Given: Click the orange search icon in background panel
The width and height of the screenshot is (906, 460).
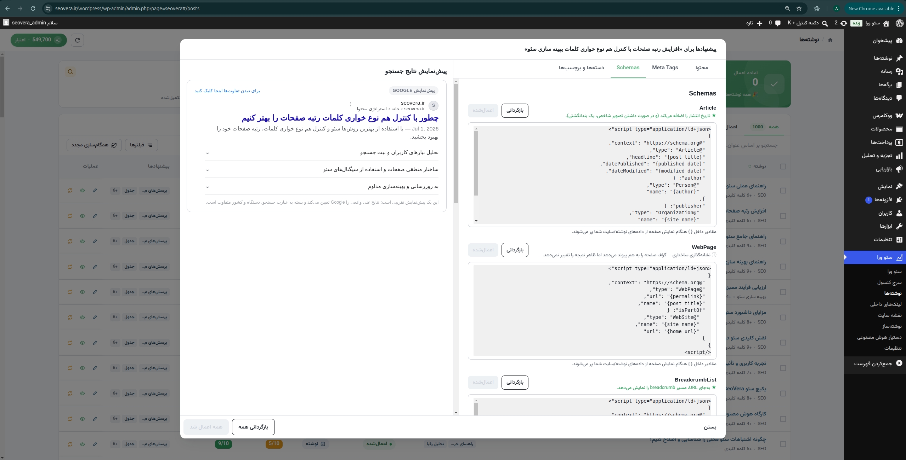Looking at the screenshot, I should 70,72.
